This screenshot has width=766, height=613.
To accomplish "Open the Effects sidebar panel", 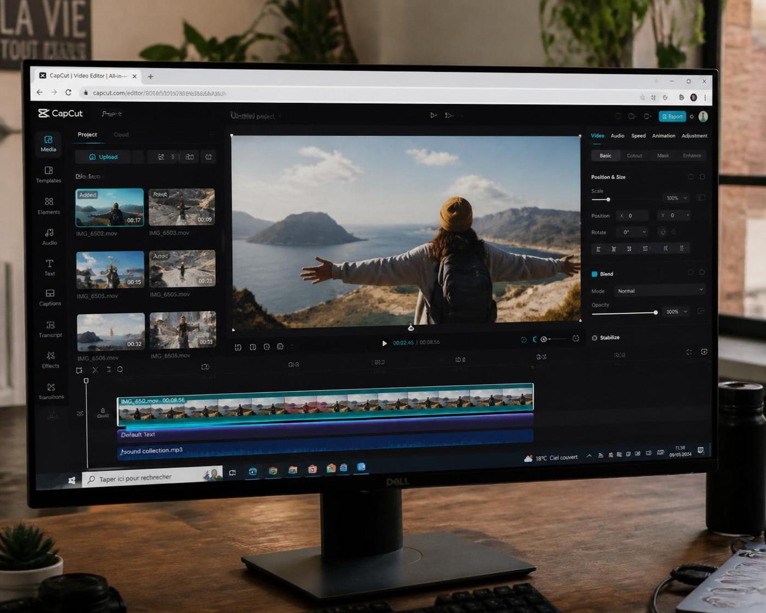I will (50, 360).
